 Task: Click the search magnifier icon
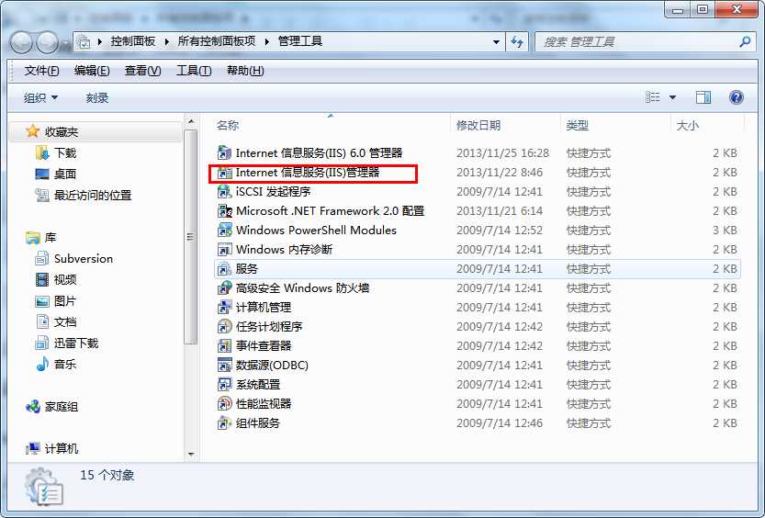click(x=745, y=42)
